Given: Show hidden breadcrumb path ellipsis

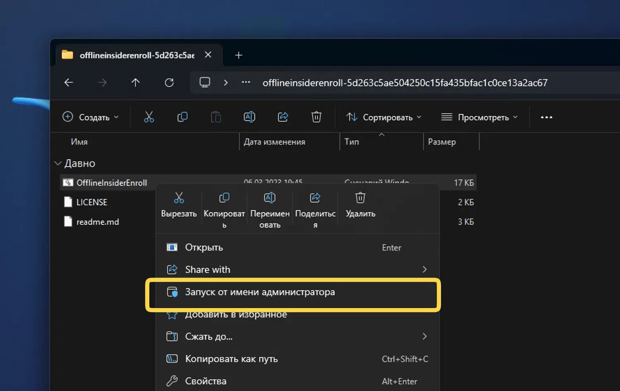Looking at the screenshot, I should (246, 82).
